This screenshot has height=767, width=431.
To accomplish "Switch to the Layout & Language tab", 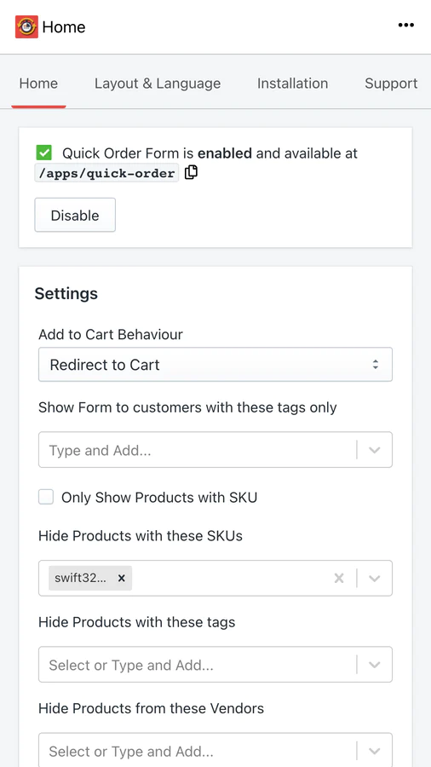I will pyautogui.click(x=158, y=84).
